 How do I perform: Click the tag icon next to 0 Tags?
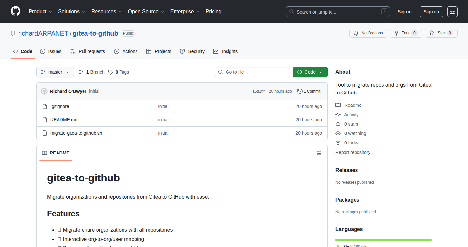(x=110, y=72)
